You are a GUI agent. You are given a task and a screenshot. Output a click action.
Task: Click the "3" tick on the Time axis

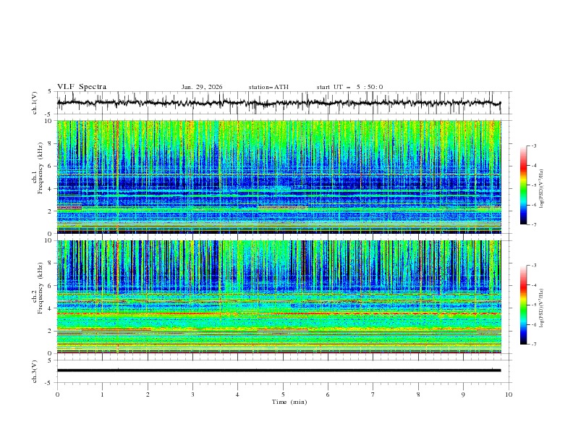coord(192,395)
